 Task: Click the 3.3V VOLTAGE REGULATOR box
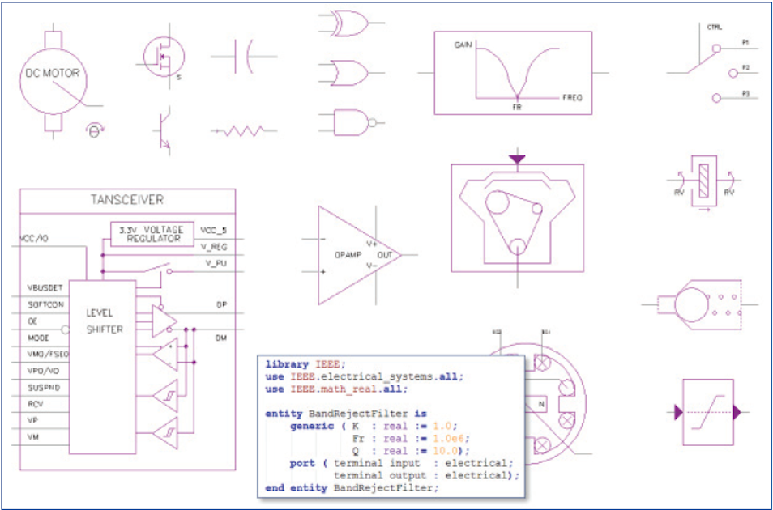151,234
